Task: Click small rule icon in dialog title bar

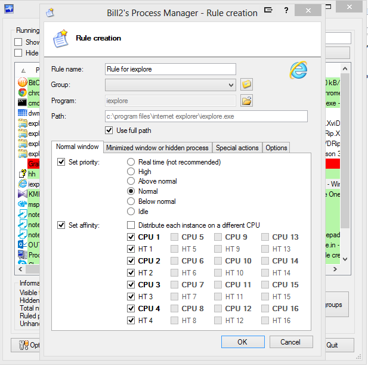Action: click(50, 13)
